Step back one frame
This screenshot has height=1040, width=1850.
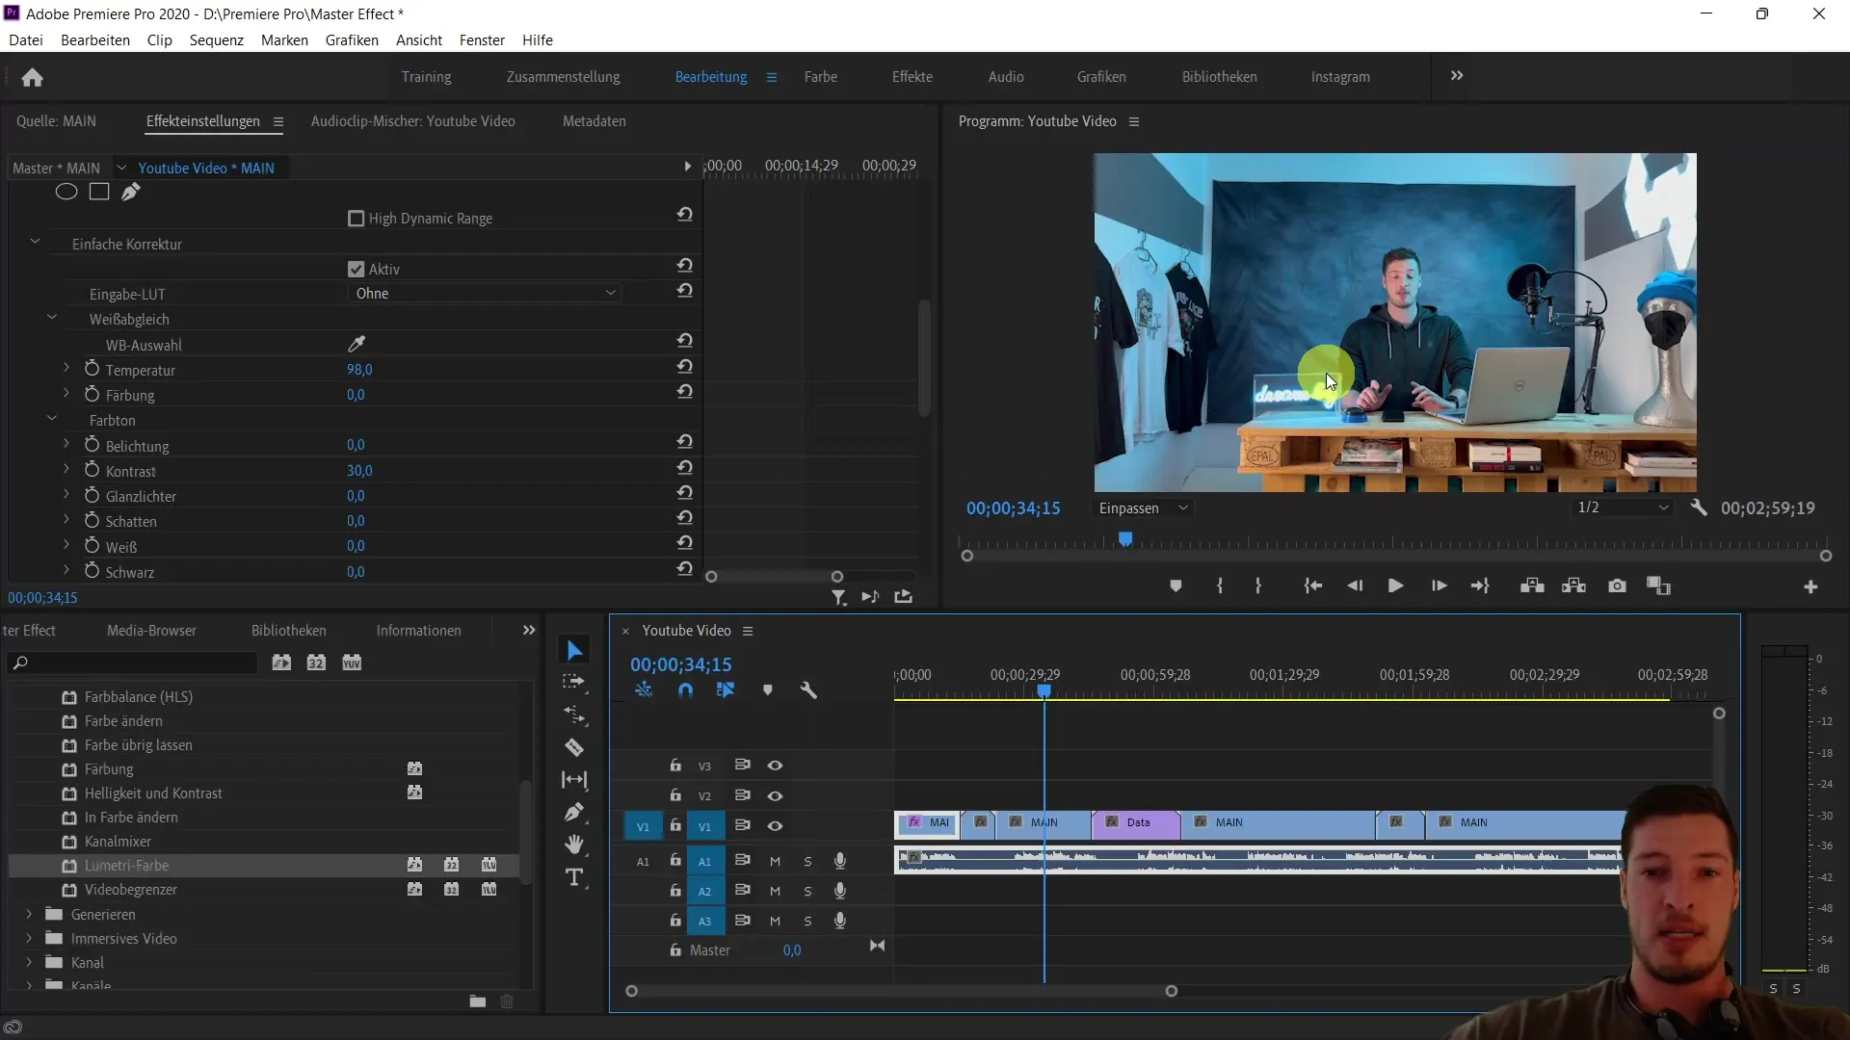tap(1355, 585)
